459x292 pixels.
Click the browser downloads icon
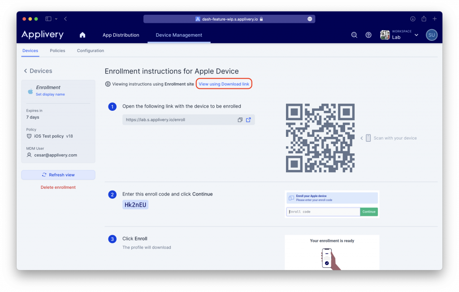pos(413,19)
